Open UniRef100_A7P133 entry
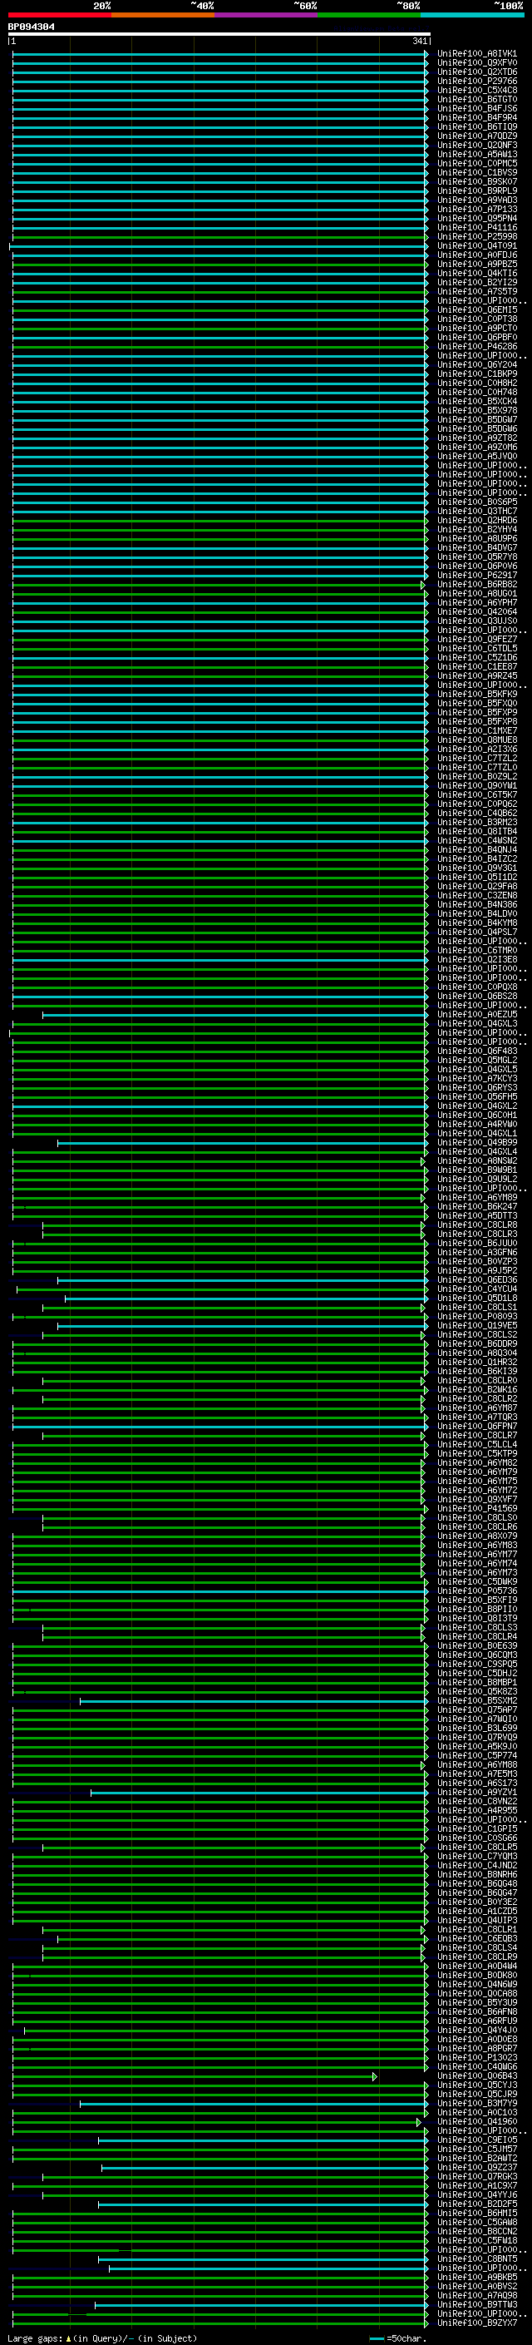The width and height of the screenshot is (532, 2345). tap(477, 210)
